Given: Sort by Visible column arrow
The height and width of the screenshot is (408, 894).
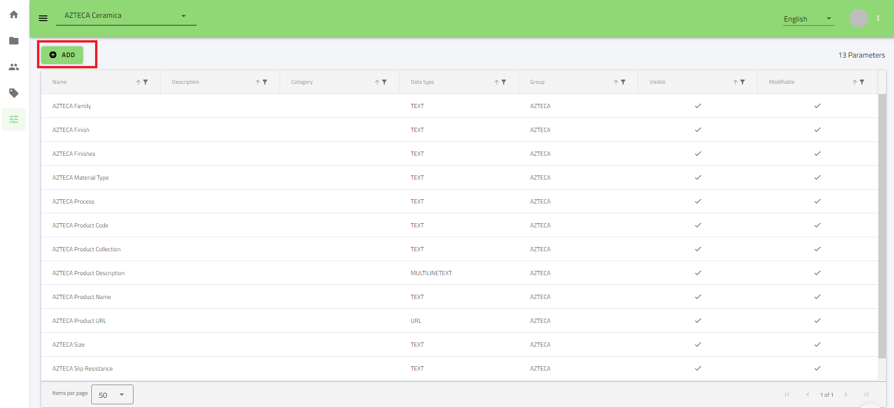Looking at the screenshot, I should 735,82.
